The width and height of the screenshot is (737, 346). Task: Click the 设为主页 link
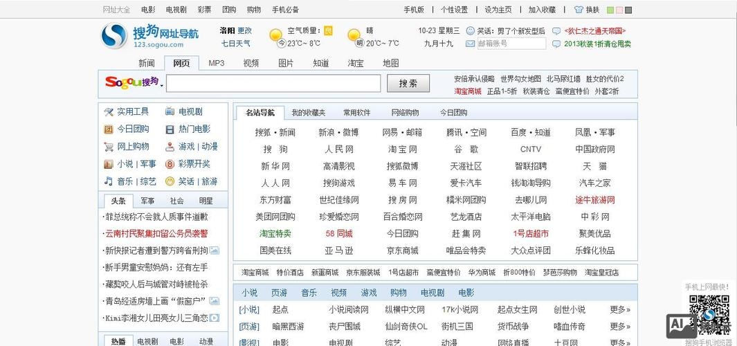[x=498, y=10]
